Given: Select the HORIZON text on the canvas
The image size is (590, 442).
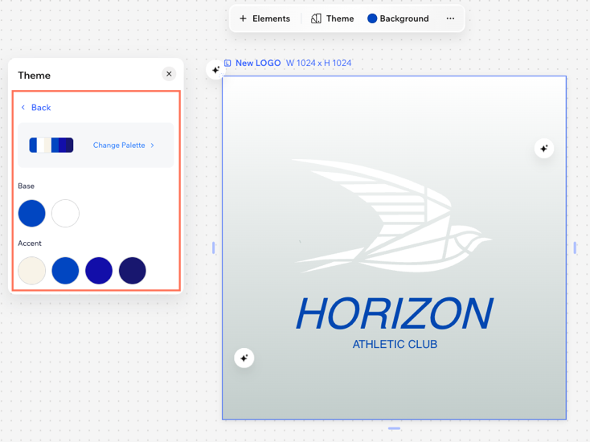Looking at the screenshot, I should (395, 313).
